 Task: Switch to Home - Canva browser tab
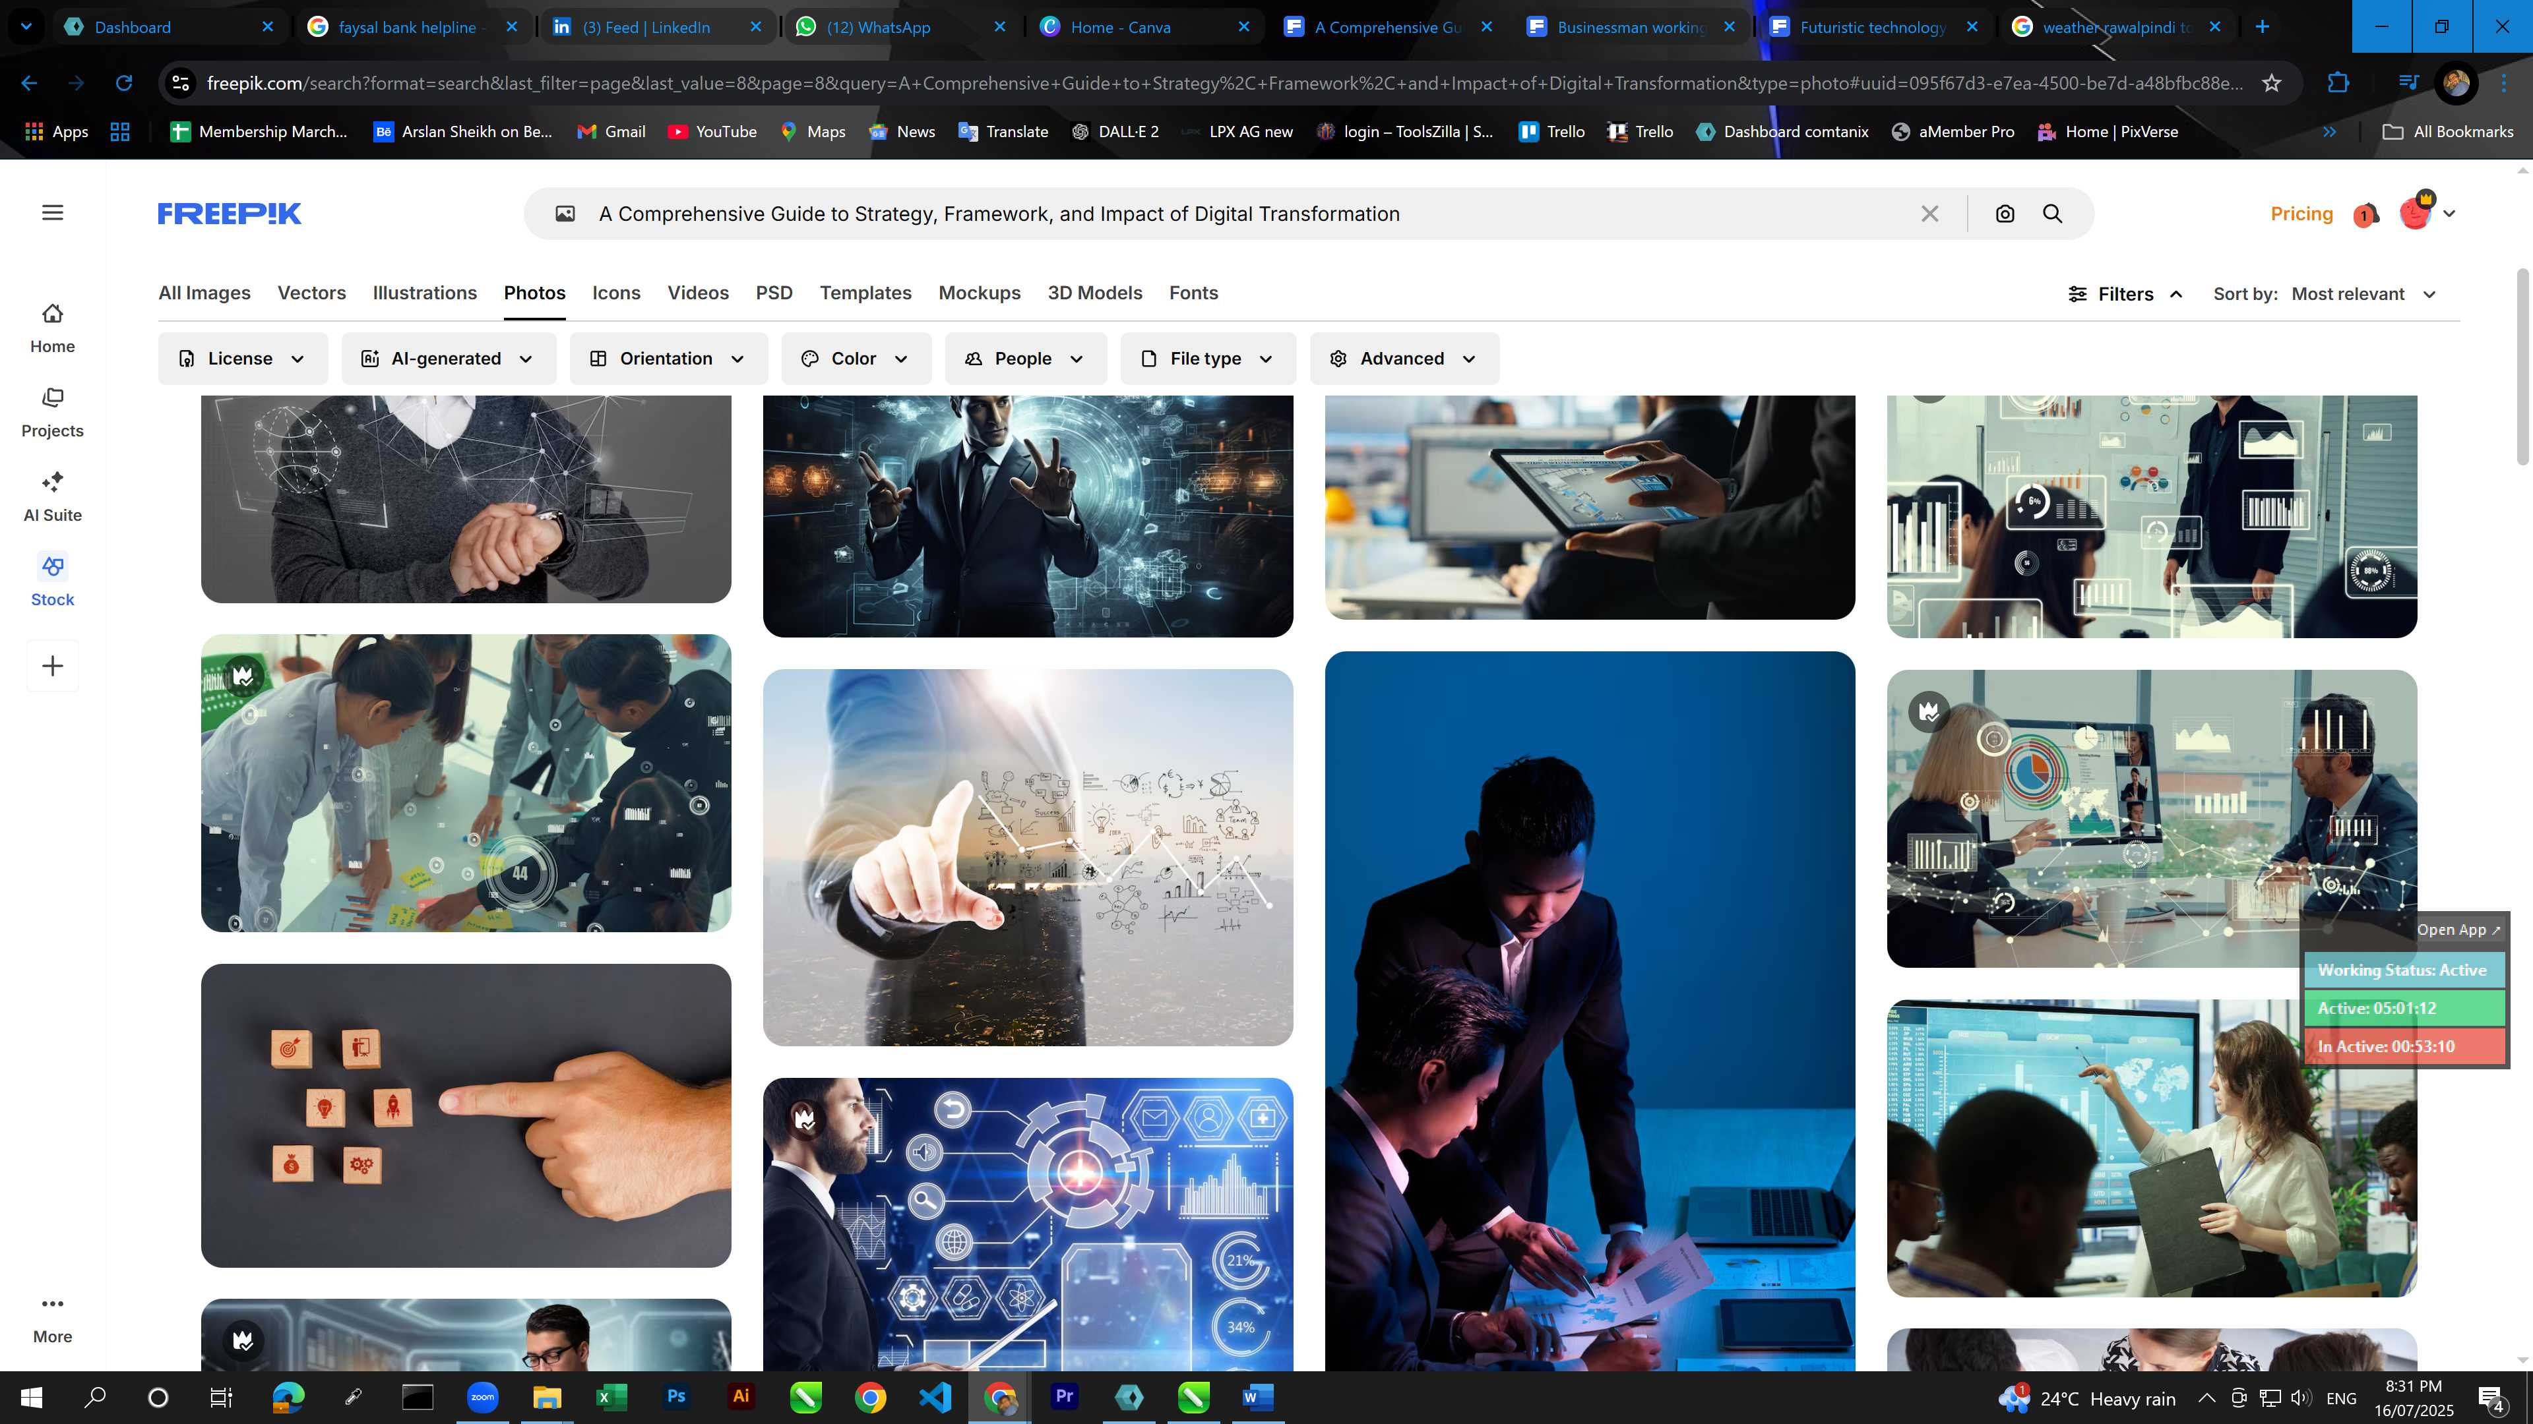(1146, 26)
